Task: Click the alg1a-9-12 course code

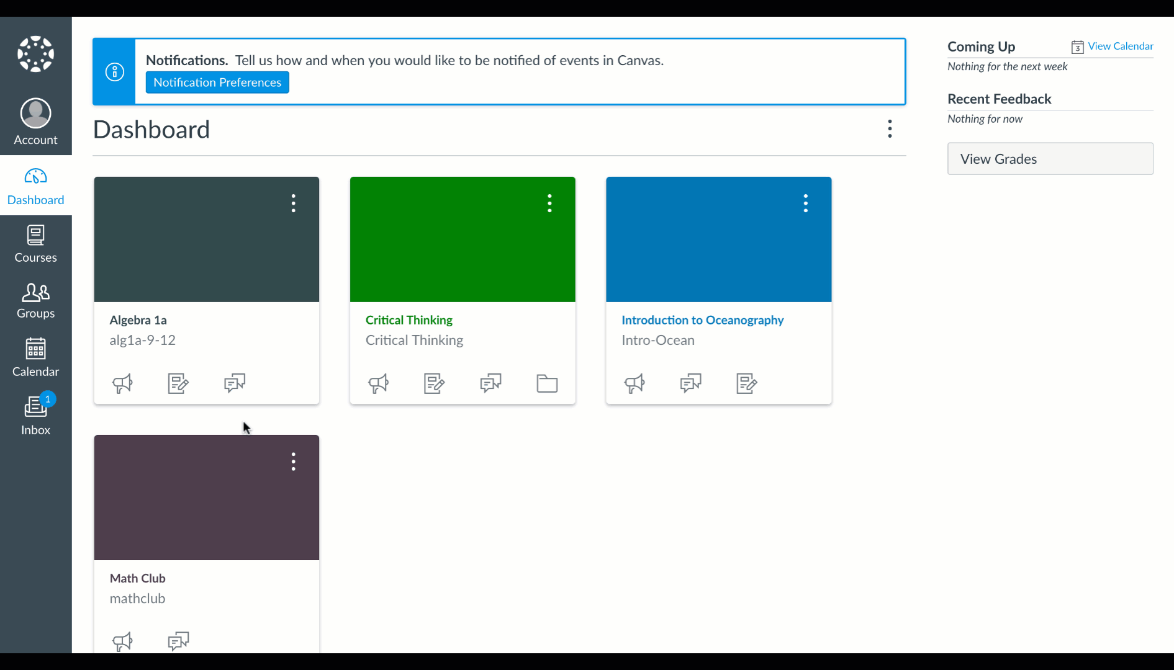Action: pyautogui.click(x=142, y=341)
